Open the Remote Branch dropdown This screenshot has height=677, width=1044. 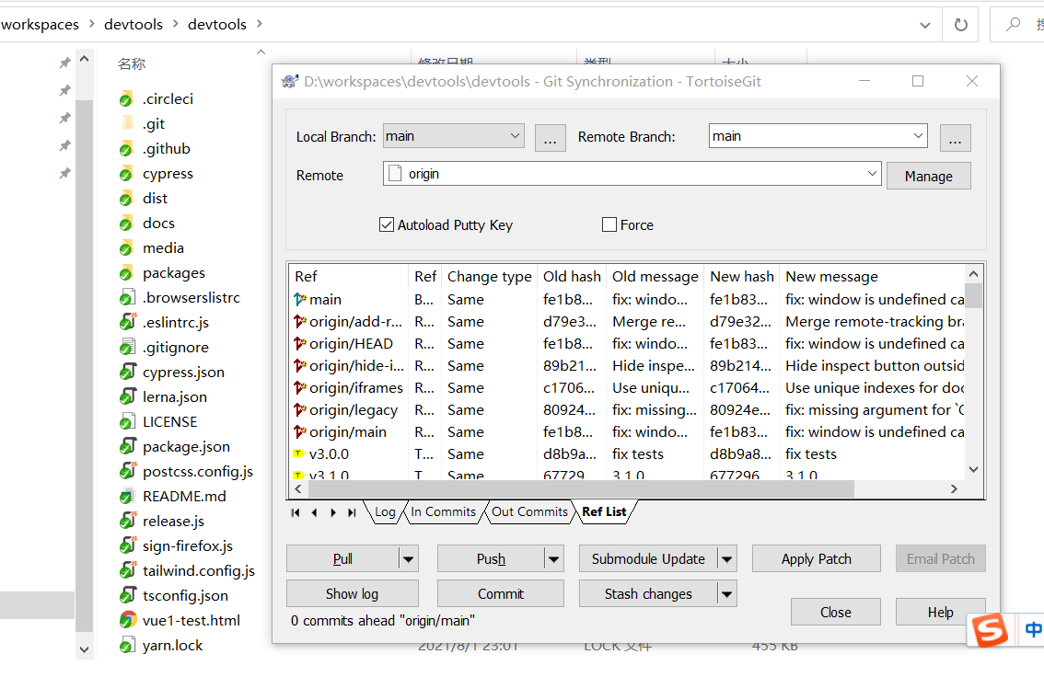coord(918,135)
